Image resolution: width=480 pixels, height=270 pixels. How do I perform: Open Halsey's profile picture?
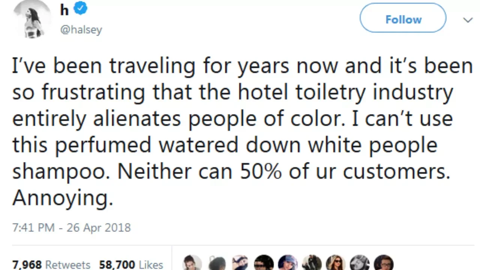click(x=32, y=19)
